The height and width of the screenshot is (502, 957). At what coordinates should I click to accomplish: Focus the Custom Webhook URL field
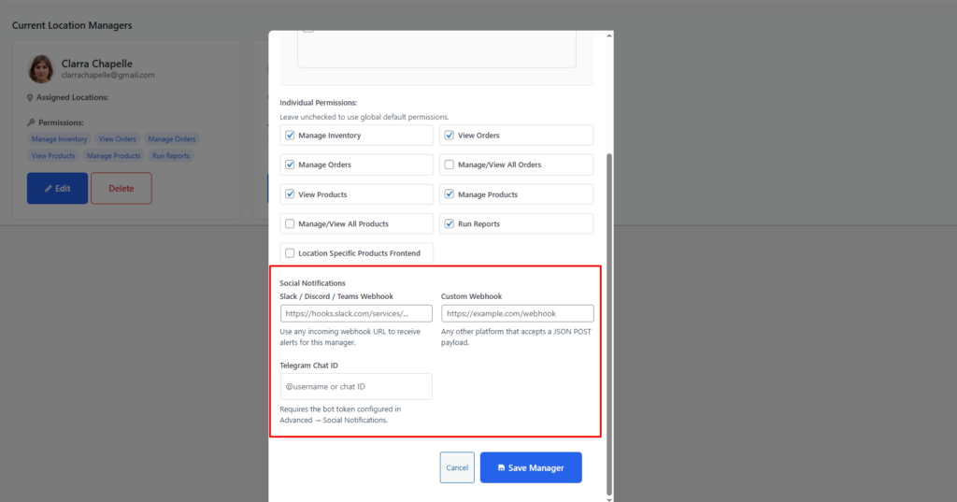(517, 314)
